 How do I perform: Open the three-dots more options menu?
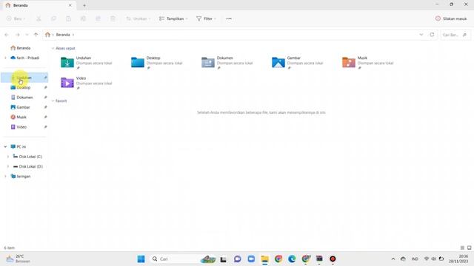229,18
